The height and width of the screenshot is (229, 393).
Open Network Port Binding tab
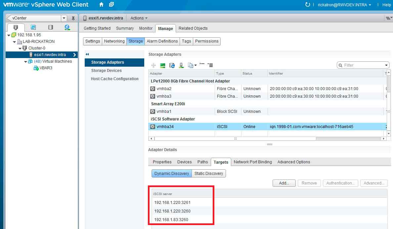click(x=253, y=162)
